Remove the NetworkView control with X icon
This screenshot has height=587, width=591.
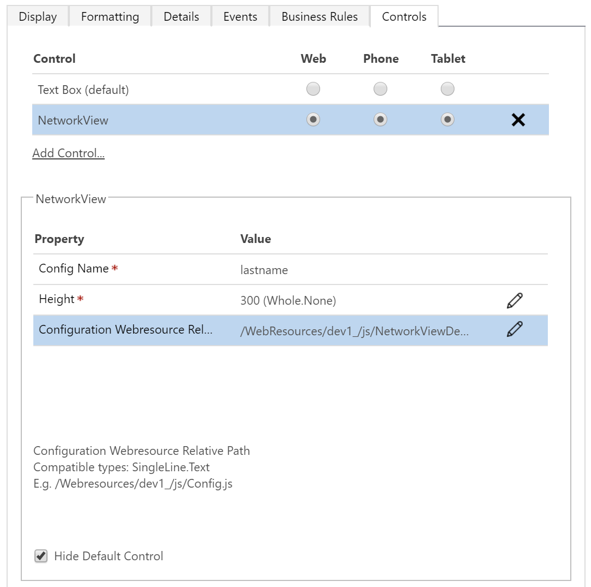518,120
